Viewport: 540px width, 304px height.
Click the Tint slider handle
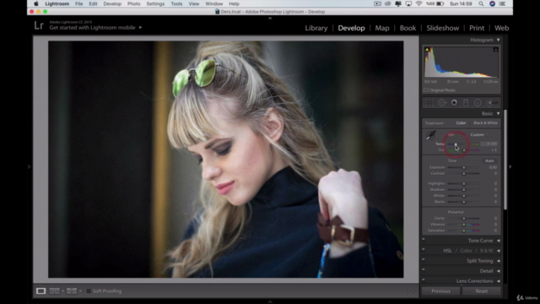464,150
